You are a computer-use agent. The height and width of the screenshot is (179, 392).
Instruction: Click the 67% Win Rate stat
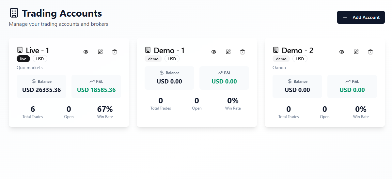(x=105, y=112)
